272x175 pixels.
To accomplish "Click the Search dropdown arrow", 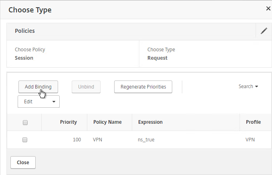I will [x=256, y=86].
